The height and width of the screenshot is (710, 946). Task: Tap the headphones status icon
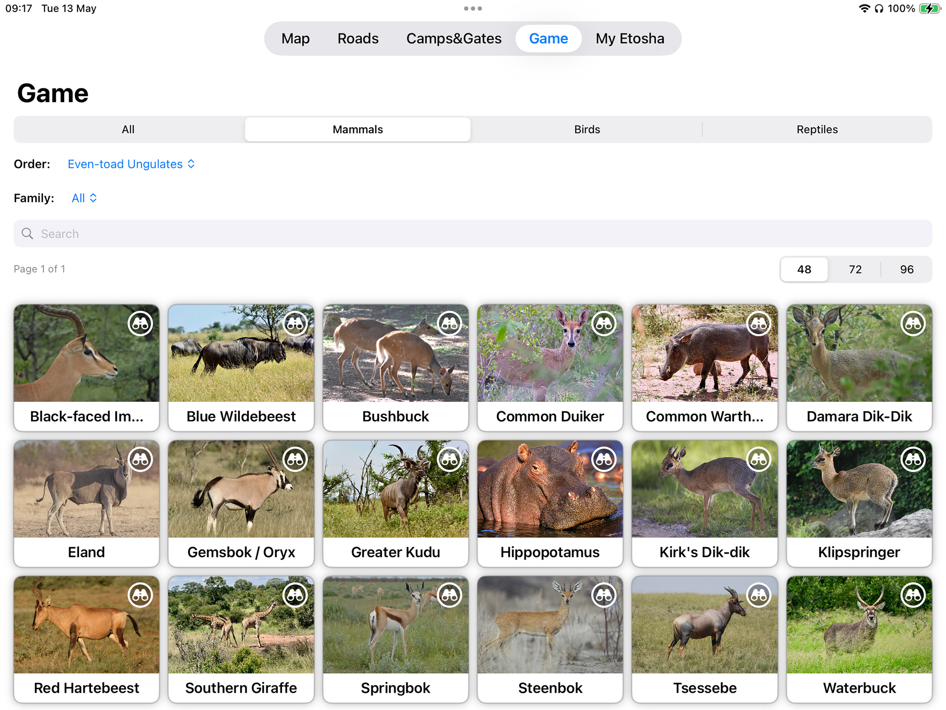[879, 9]
